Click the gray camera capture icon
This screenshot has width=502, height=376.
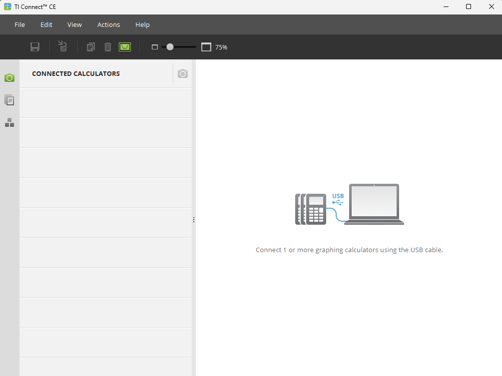click(183, 74)
